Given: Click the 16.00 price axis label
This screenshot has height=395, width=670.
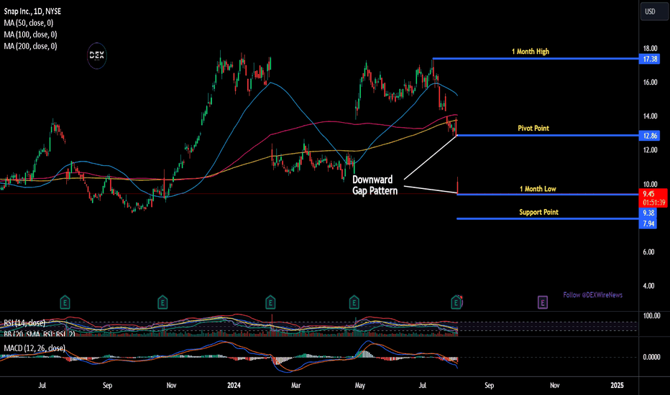Looking at the screenshot, I should [650, 82].
